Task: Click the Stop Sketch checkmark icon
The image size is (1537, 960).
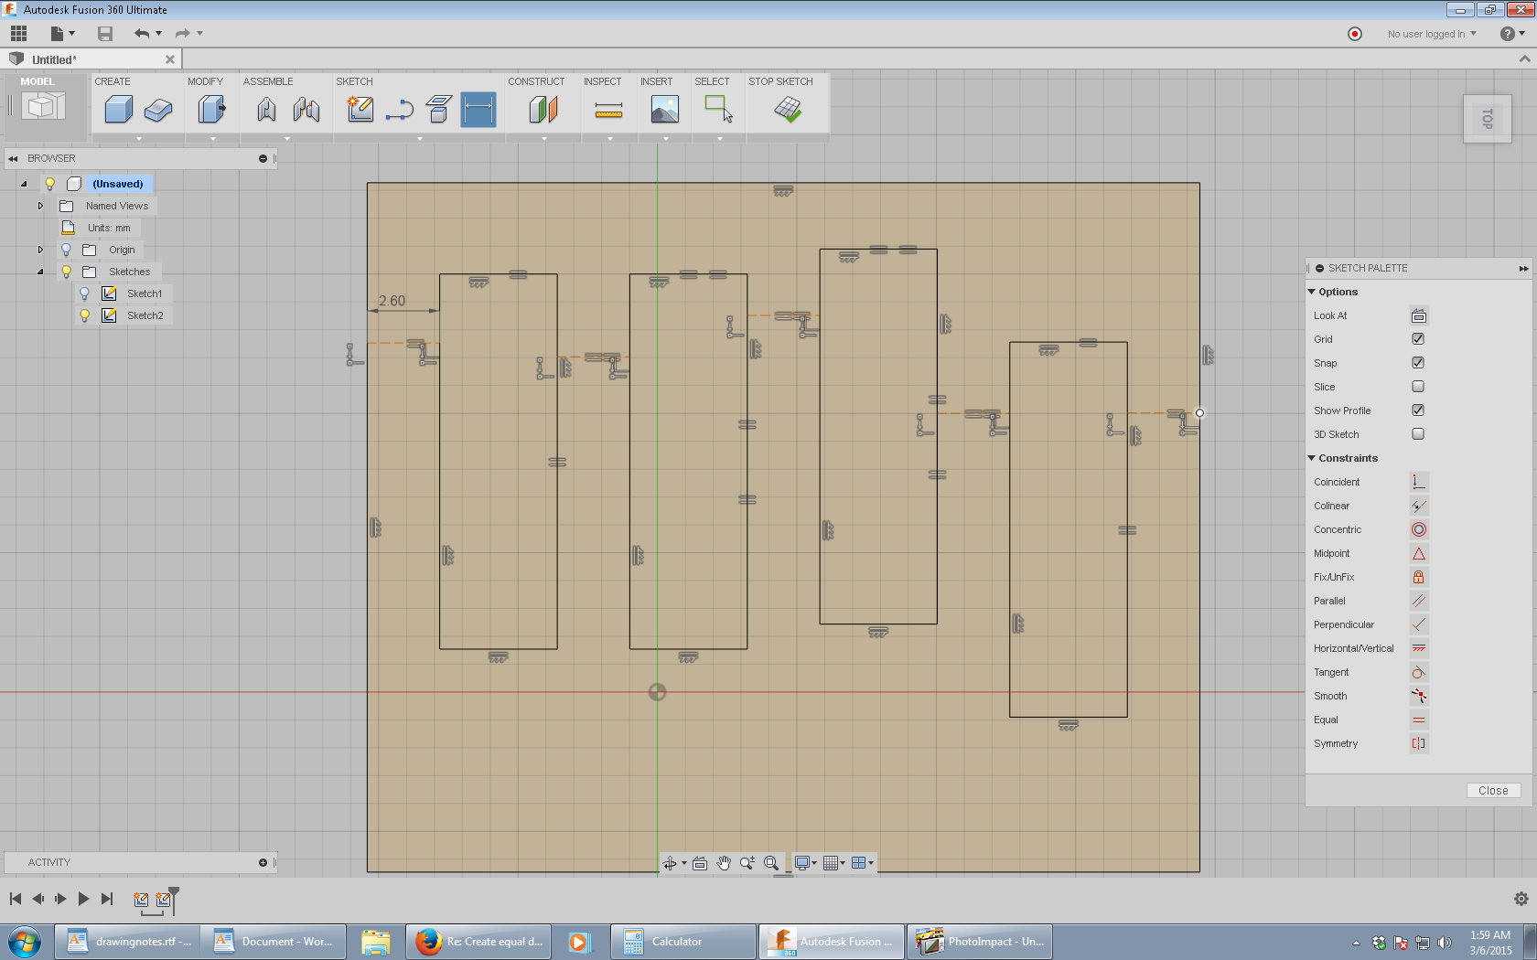Action: (788, 110)
